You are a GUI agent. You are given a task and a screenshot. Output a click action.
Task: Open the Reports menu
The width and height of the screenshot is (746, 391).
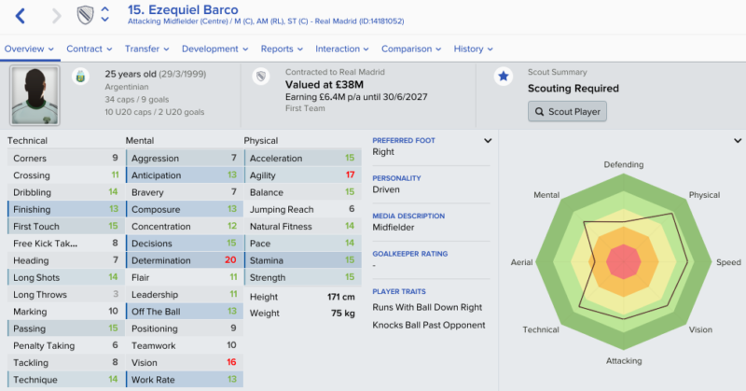tap(282, 49)
